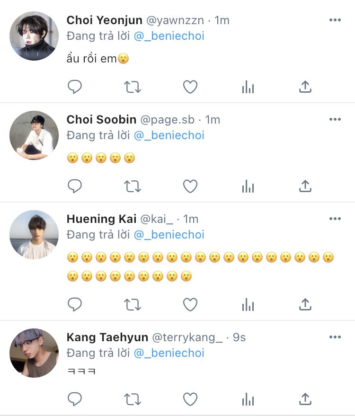This screenshot has width=355, height=416.
Task: Open more menu on Kang Taehyun's tweet
Action: pyautogui.click(x=335, y=337)
